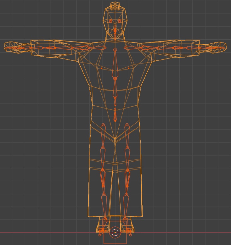The image size is (231, 245).
Task: Select the lowest pelvis spine bone
Action: pos(115,115)
